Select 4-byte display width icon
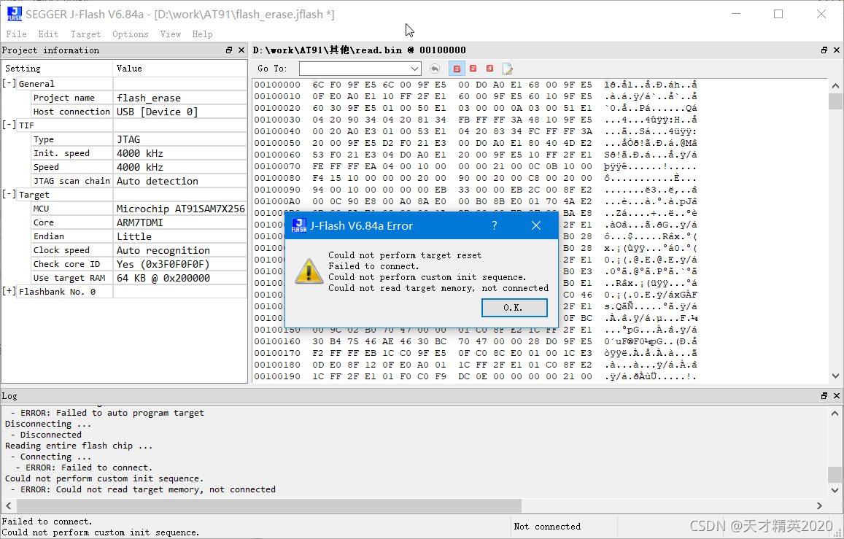The image size is (844, 539). 489,69
